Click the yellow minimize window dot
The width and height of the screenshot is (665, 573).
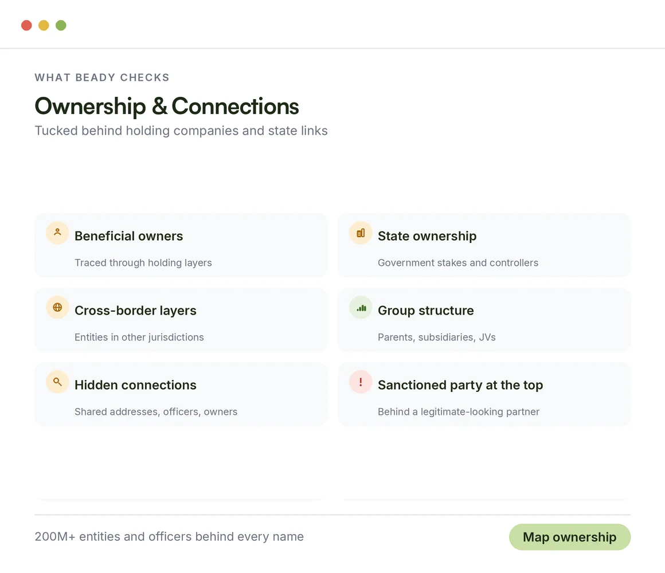tap(44, 25)
